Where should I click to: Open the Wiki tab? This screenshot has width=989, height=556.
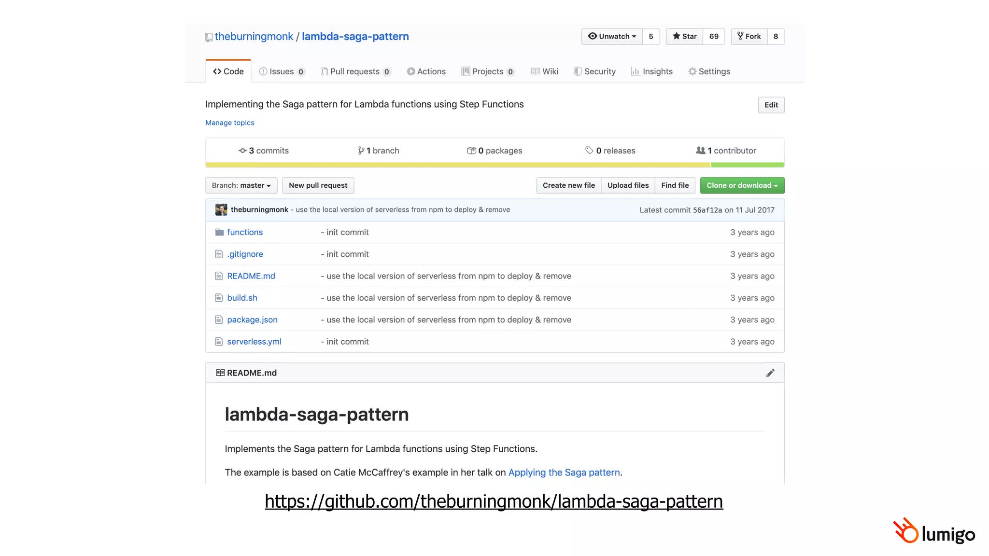pyautogui.click(x=545, y=71)
